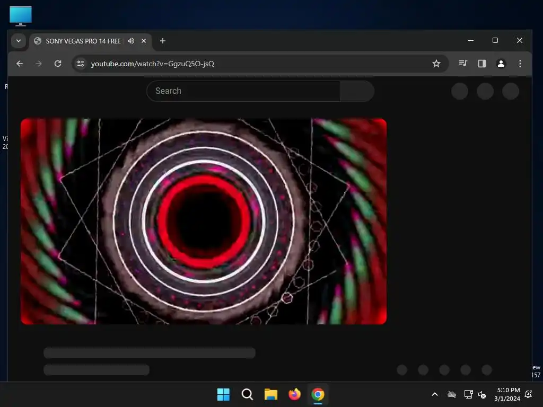Image resolution: width=543 pixels, height=407 pixels.
Task: Click the Chrome icon in the taskbar
Action: 318,394
